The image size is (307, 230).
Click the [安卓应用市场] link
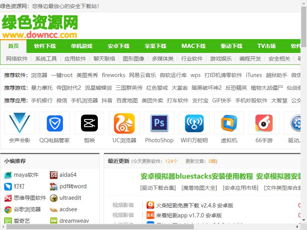[241, 188]
